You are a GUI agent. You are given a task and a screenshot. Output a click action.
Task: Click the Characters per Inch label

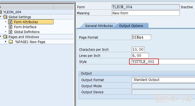(x=94, y=49)
